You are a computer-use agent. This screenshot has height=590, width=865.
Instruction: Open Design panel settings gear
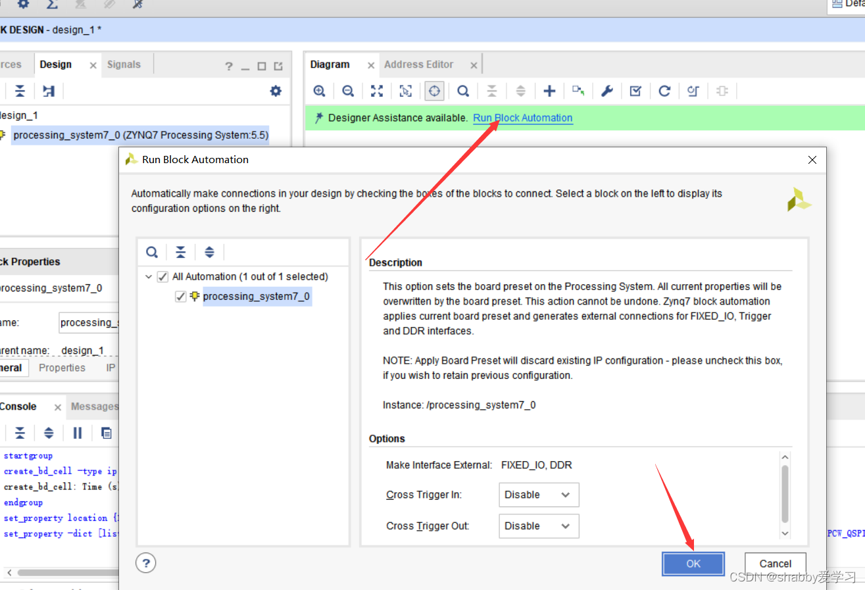[x=276, y=91]
